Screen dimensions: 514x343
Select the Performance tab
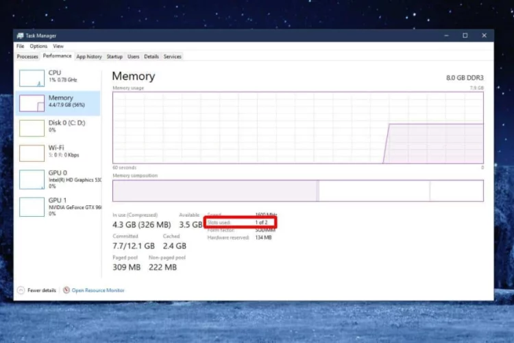57,56
